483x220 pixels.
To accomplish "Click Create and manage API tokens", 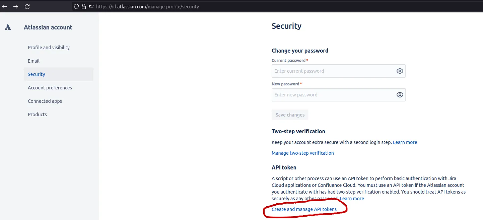I will (x=304, y=209).
